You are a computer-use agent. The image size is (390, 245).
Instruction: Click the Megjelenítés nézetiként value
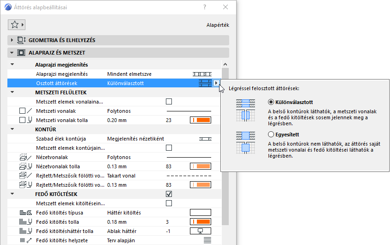click(x=135, y=139)
